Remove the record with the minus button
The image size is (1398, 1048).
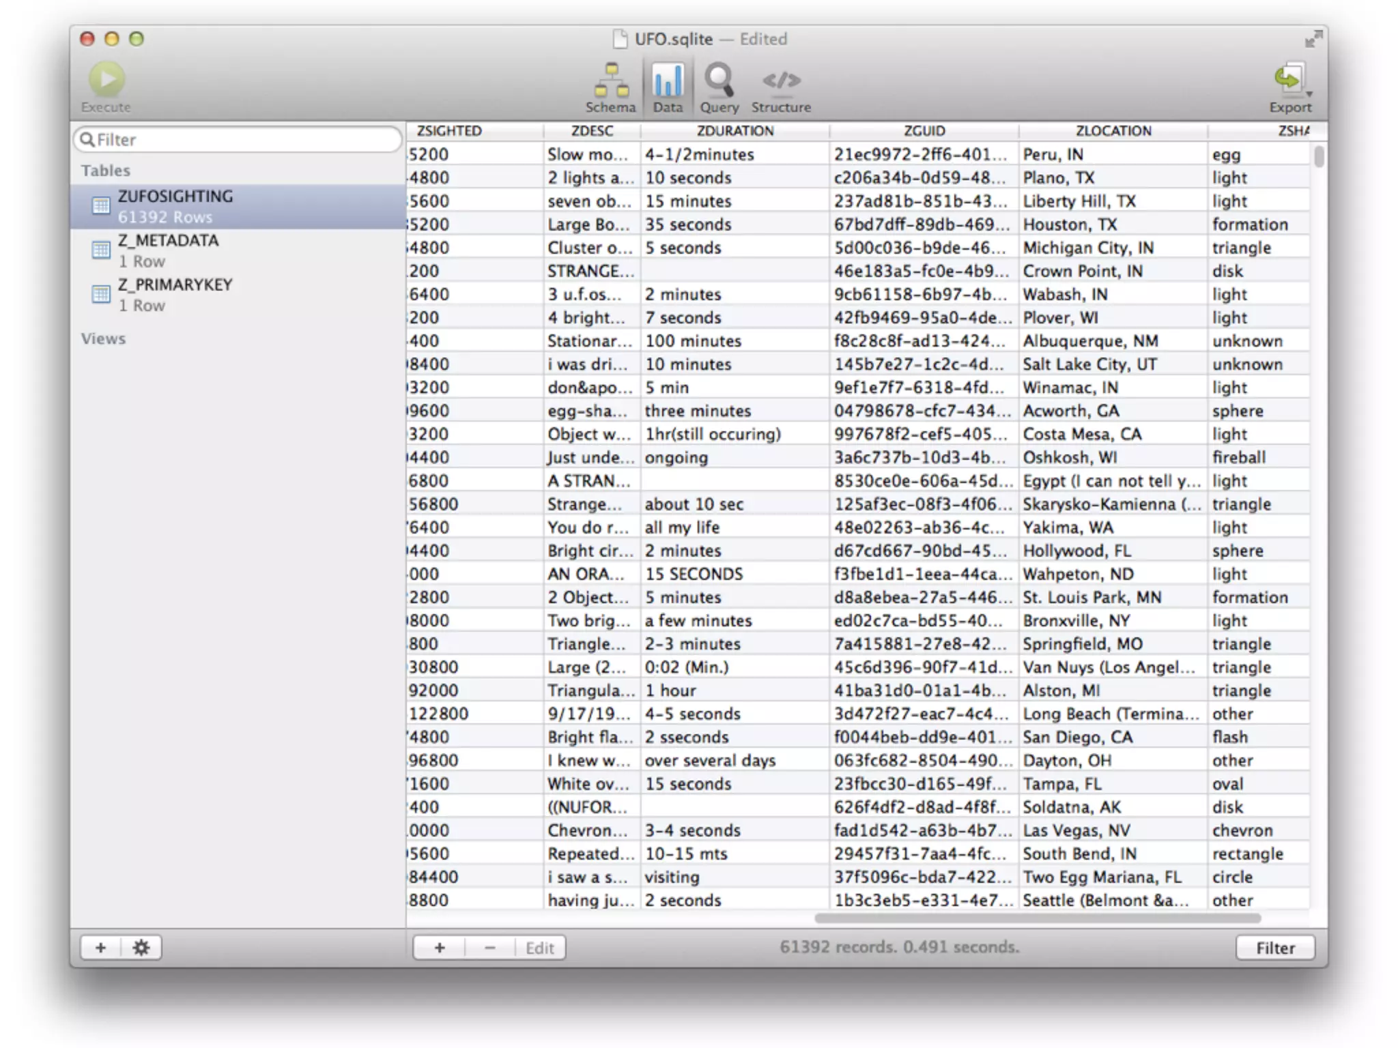(x=489, y=948)
